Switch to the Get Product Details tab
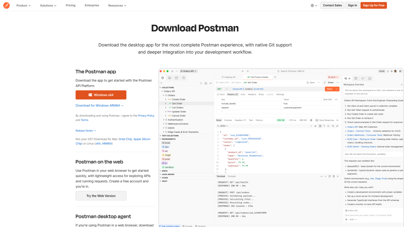The image size is (404, 227). [x=258, y=77]
